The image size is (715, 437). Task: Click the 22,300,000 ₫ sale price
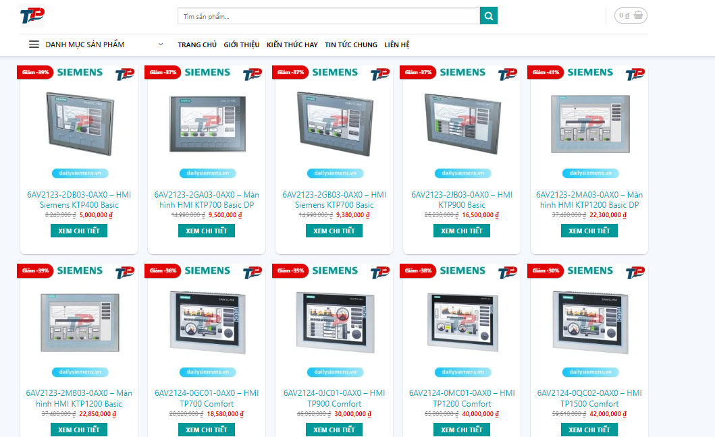point(608,215)
